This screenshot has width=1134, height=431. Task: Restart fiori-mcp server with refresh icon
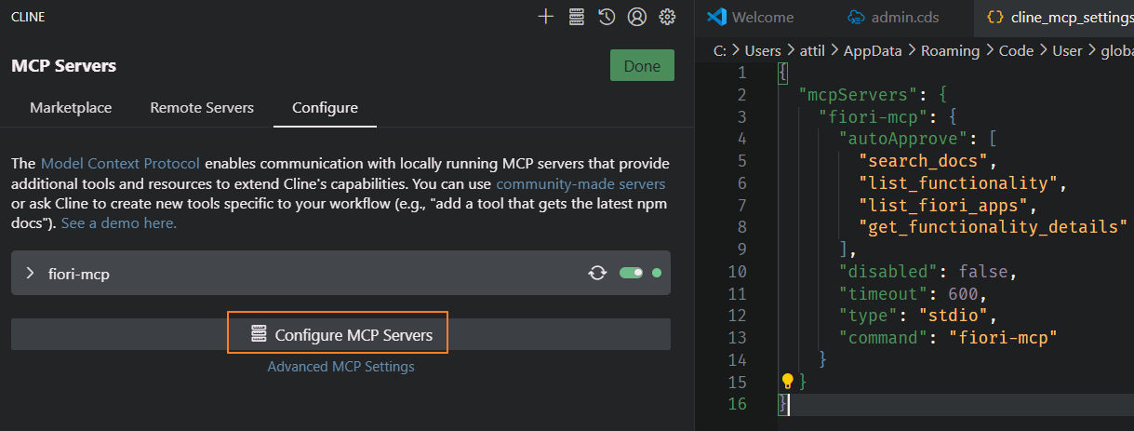(597, 273)
